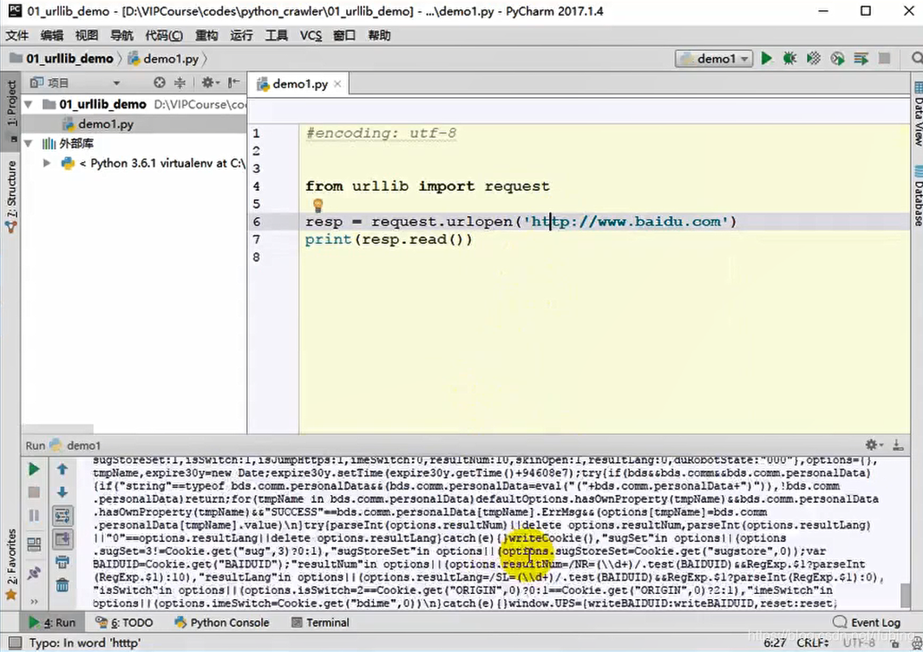
Task: Change line separator CRLF in status bar
Action: pos(812,642)
